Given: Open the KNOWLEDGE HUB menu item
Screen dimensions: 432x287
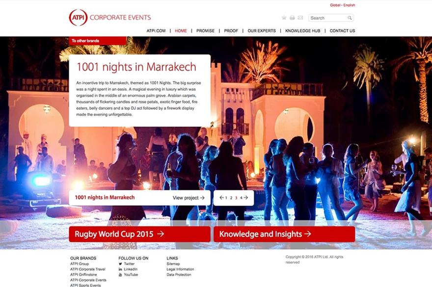Looking at the screenshot, I should tap(302, 31).
